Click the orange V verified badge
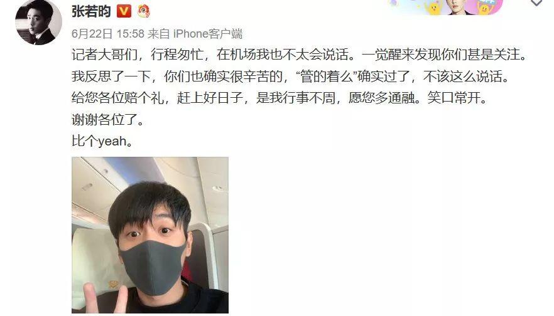This screenshot has height=316, width=554. pos(124,11)
